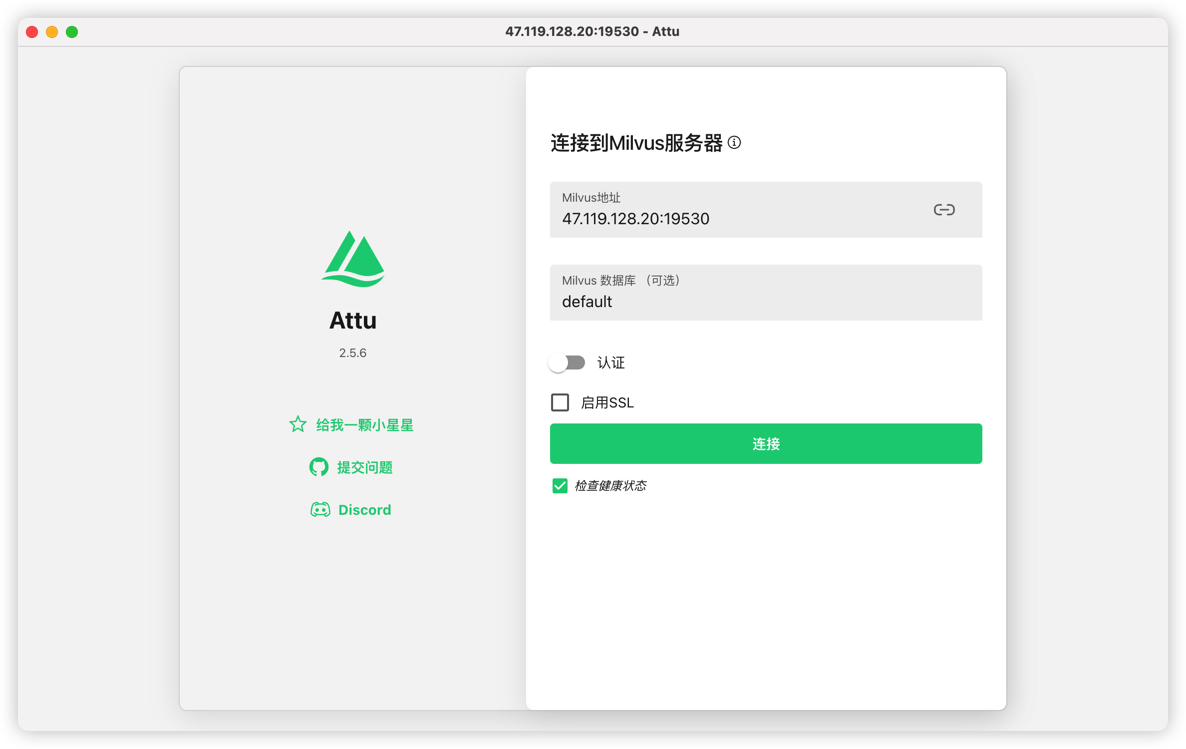The width and height of the screenshot is (1186, 749).
Task: Click the GitHub octocat icon
Action: [x=319, y=467]
